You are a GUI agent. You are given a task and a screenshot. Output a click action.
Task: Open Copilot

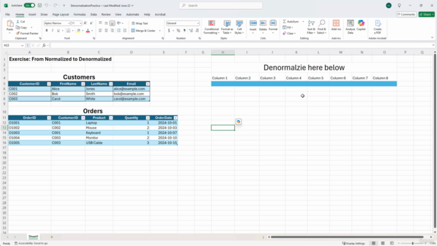(x=361, y=25)
